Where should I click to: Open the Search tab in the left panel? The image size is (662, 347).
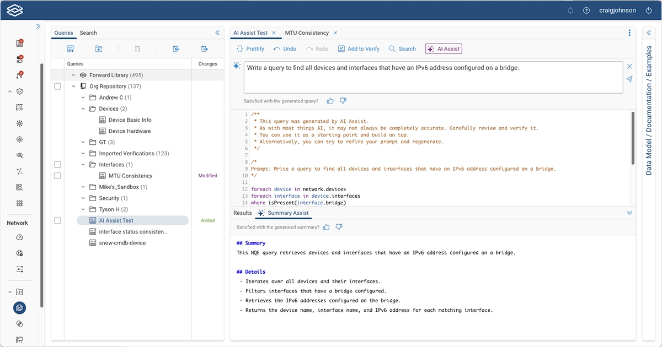click(x=88, y=32)
